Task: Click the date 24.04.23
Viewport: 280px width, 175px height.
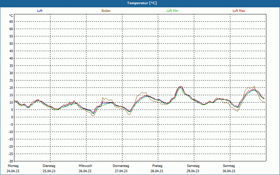Action: [x=13, y=171]
